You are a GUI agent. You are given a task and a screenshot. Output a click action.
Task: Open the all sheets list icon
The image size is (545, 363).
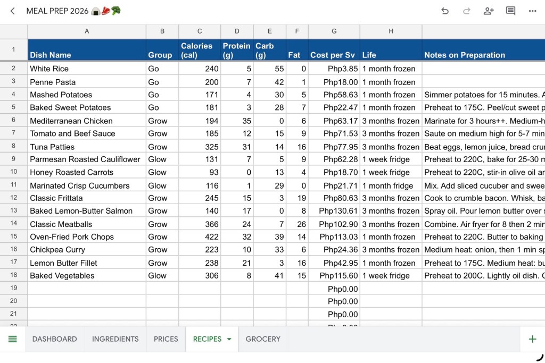pyautogui.click(x=13, y=339)
